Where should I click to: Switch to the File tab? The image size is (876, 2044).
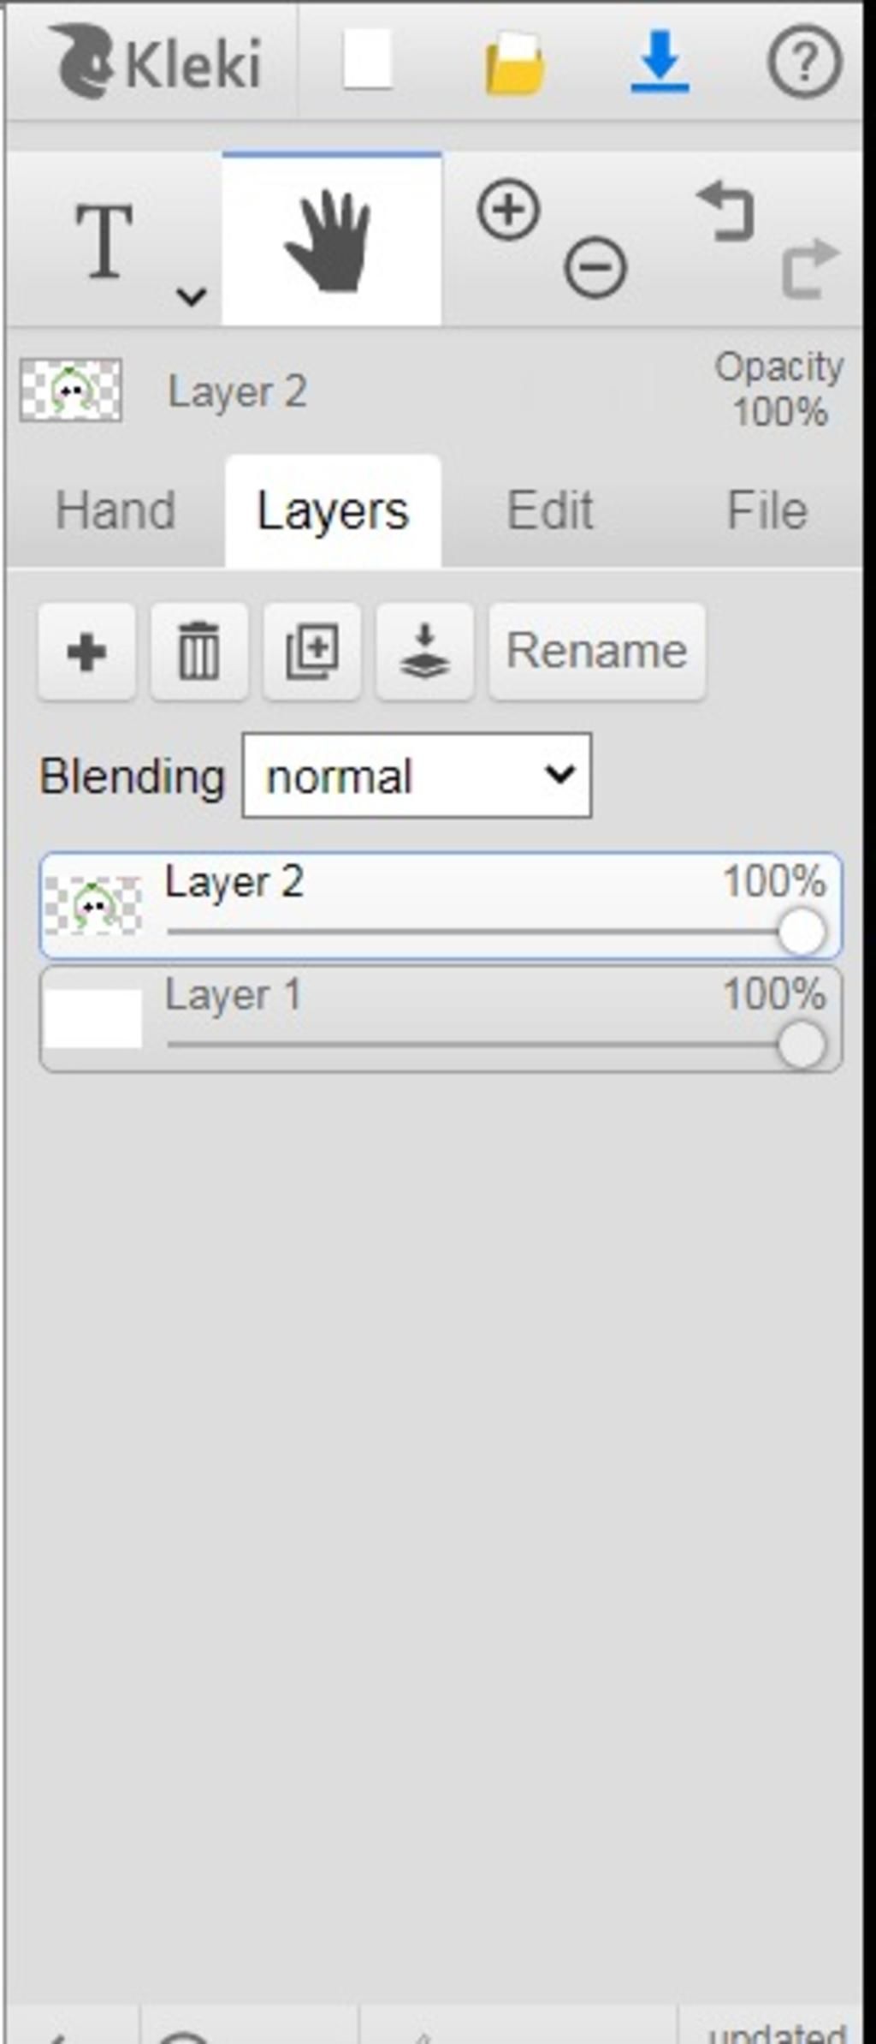(766, 511)
